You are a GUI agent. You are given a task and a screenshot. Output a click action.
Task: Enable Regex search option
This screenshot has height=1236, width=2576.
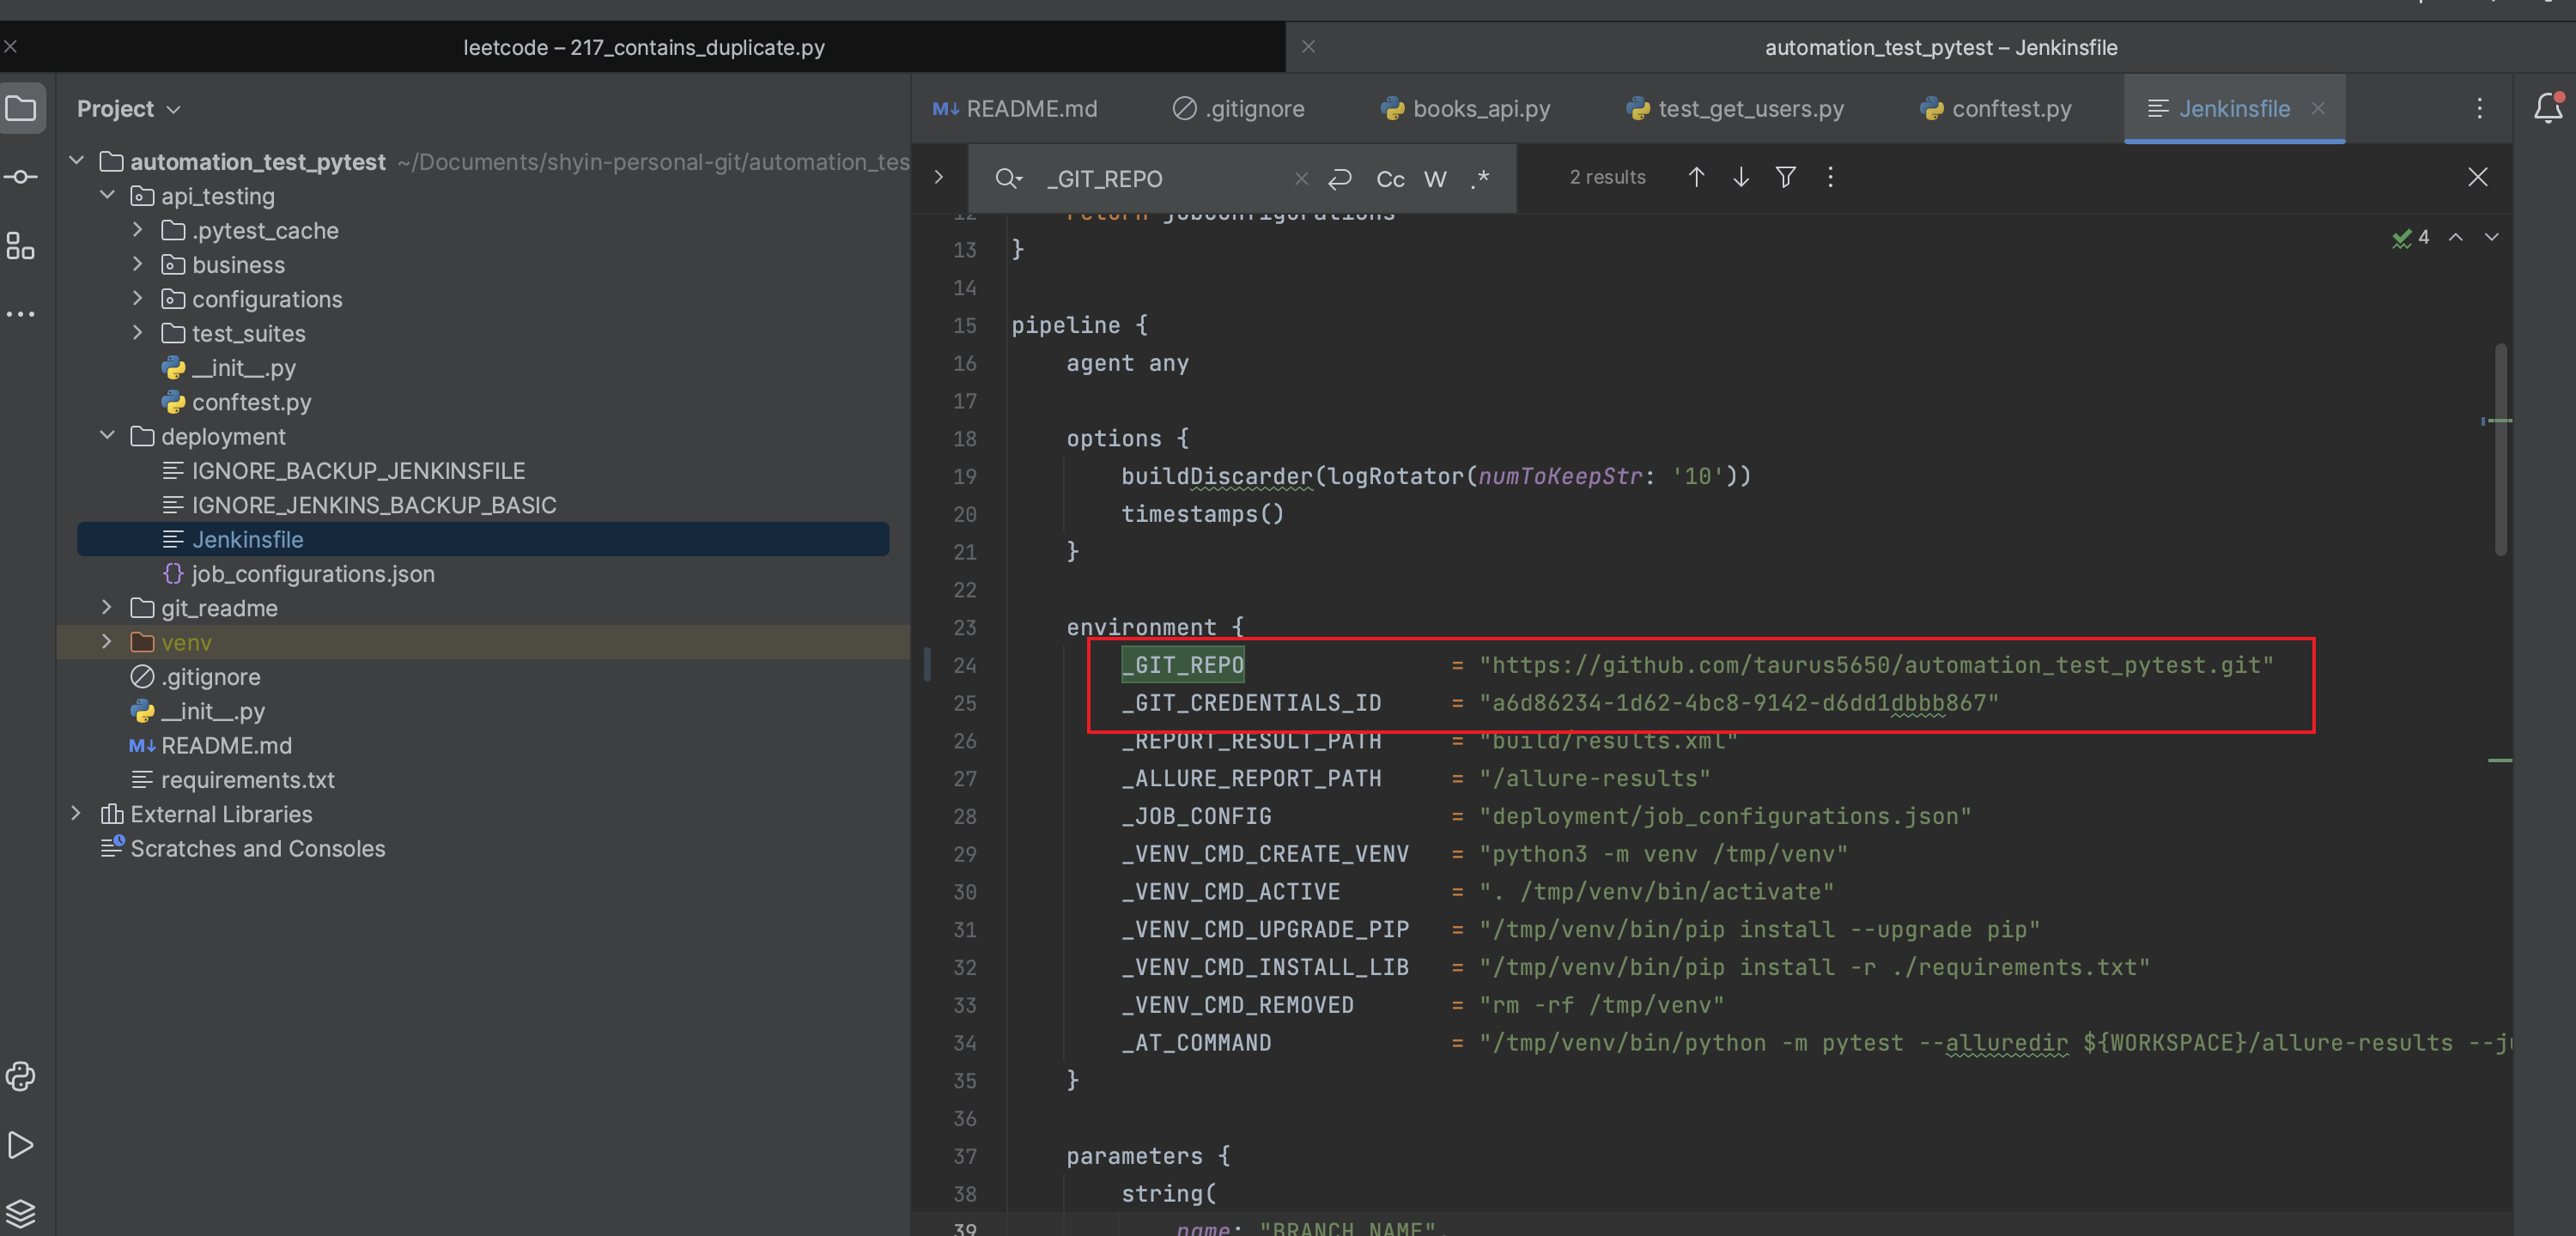coord(1481,179)
